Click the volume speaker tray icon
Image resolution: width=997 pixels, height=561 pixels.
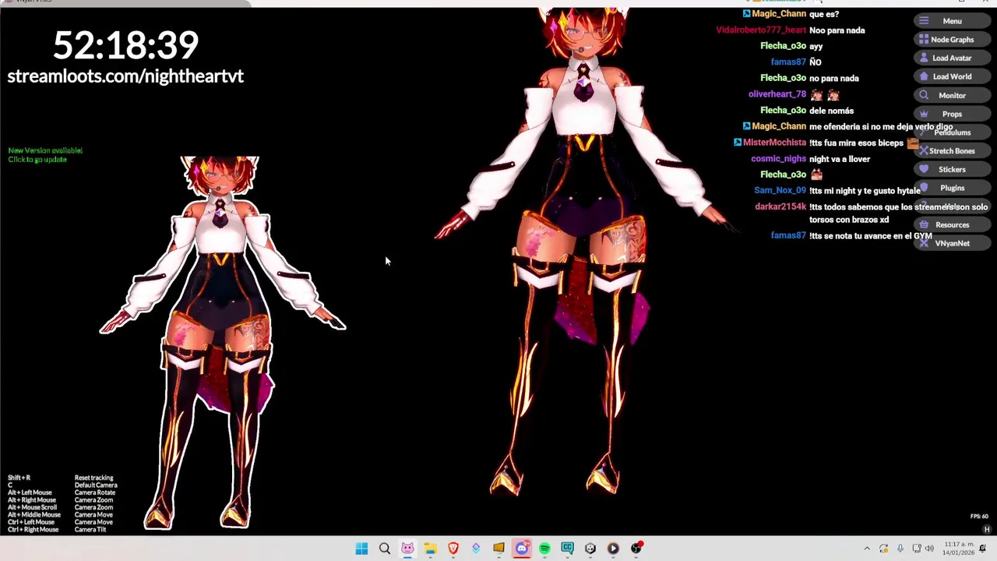point(929,549)
